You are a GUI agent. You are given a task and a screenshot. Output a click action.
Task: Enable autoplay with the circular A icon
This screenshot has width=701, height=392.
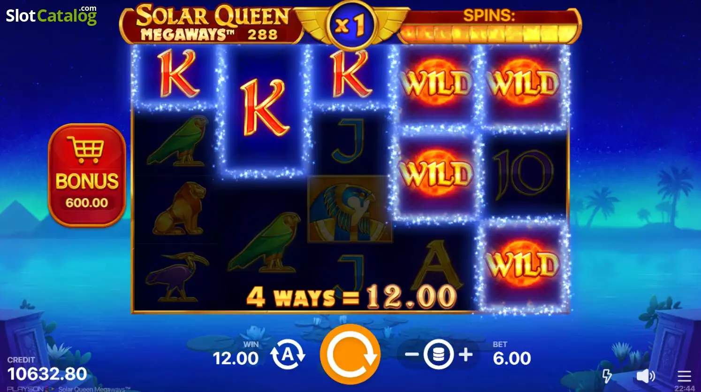288,355
